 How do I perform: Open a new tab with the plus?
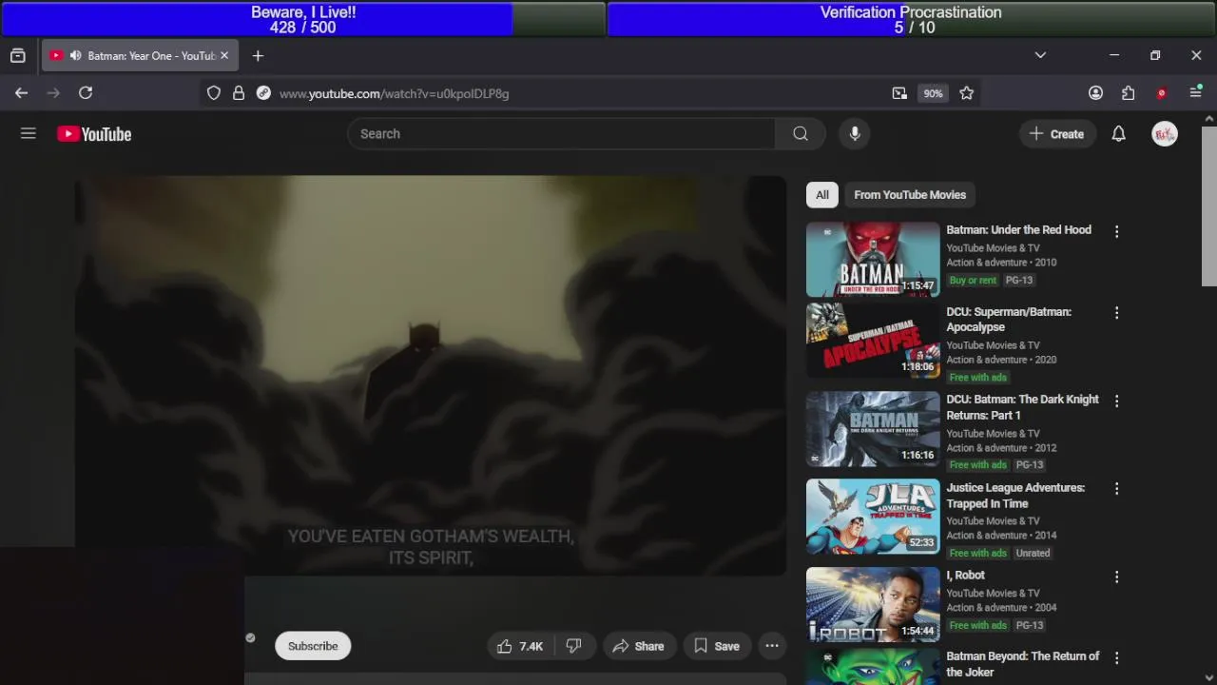tap(258, 56)
